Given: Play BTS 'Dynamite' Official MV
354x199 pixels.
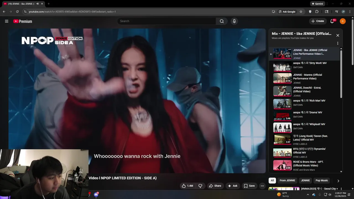Looking at the screenshot, I should coord(304,153).
